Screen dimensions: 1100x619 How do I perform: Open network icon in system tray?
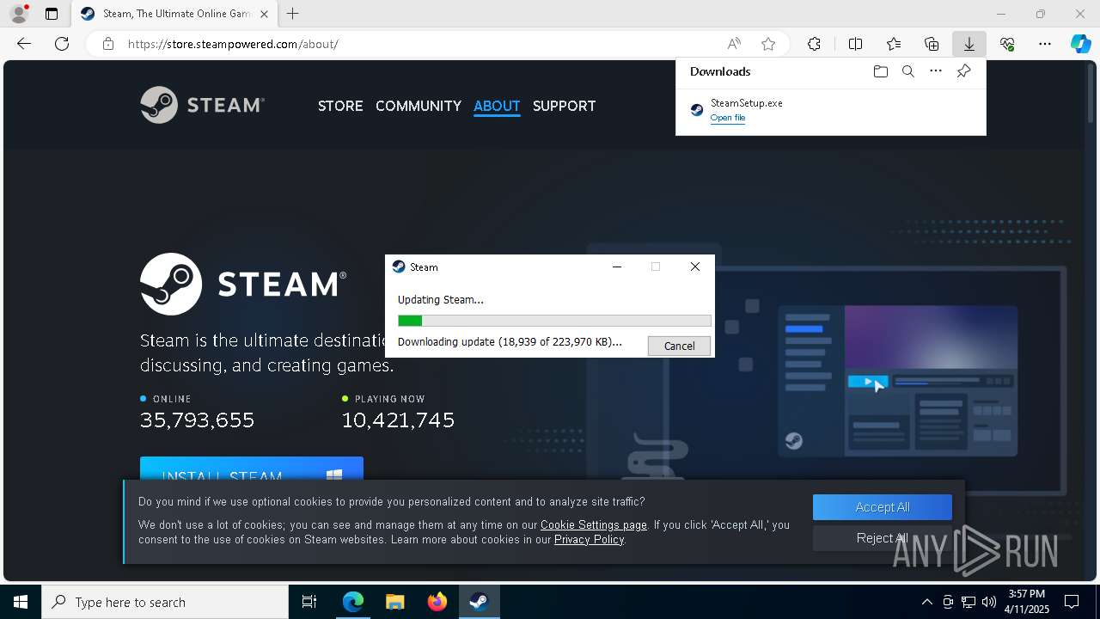pos(969,602)
